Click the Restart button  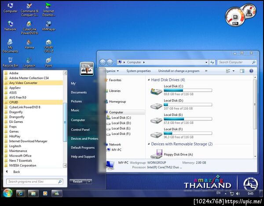pos(78,181)
